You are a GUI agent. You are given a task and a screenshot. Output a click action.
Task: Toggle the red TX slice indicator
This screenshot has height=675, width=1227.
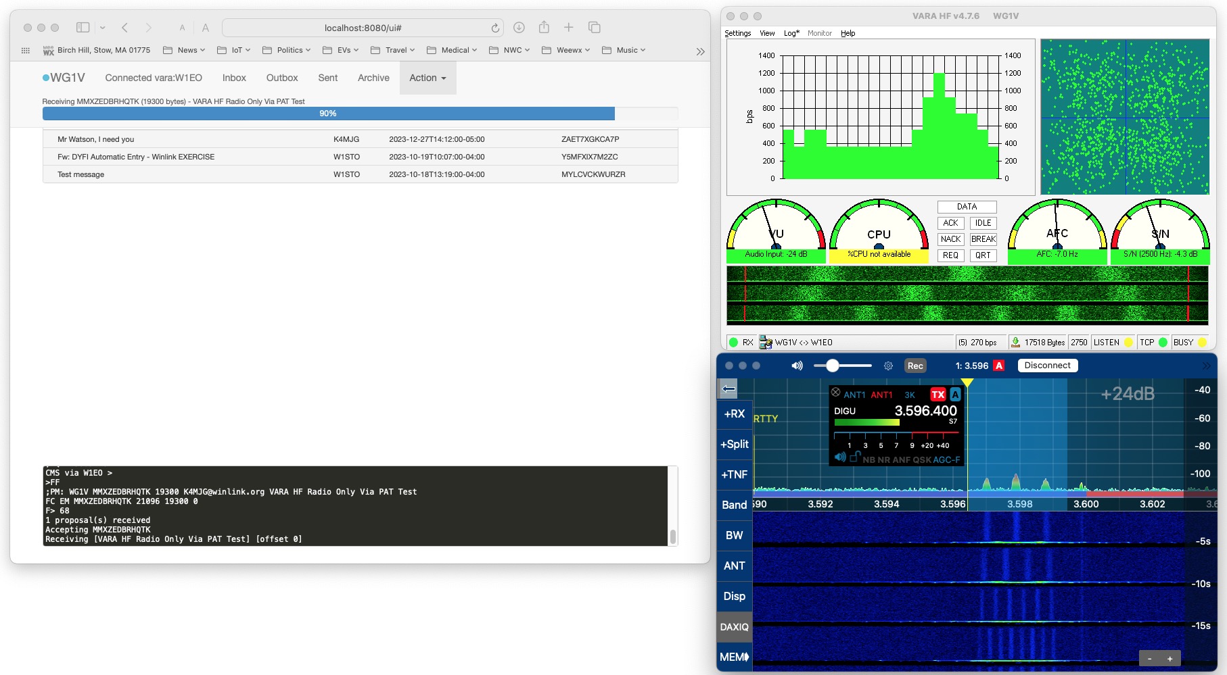(x=937, y=395)
